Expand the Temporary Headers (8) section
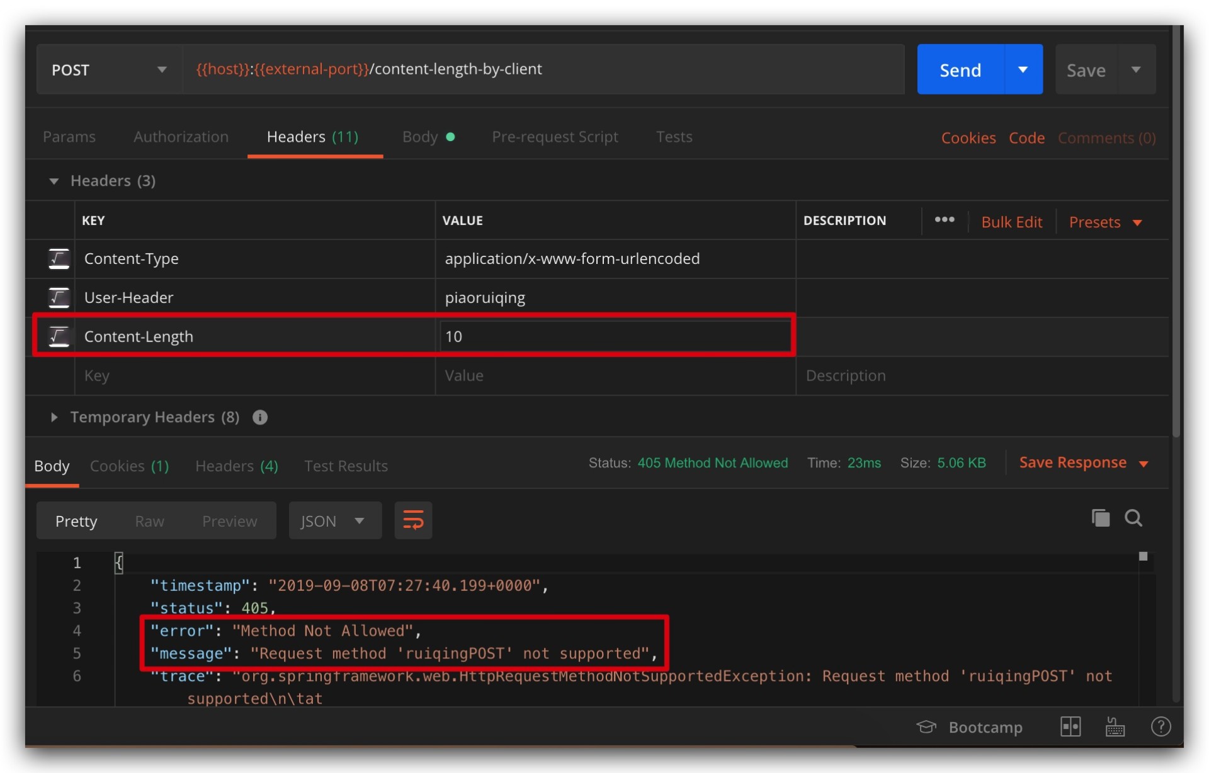This screenshot has height=773, width=1209. pyautogui.click(x=54, y=417)
